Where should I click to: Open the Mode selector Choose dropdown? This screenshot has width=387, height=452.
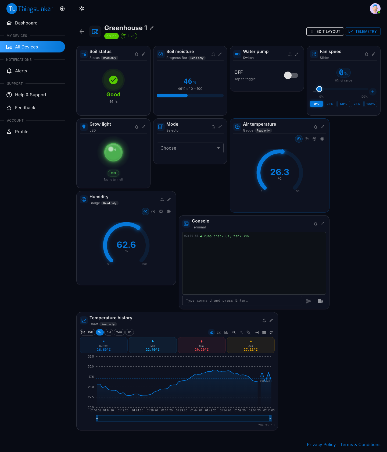click(x=190, y=148)
